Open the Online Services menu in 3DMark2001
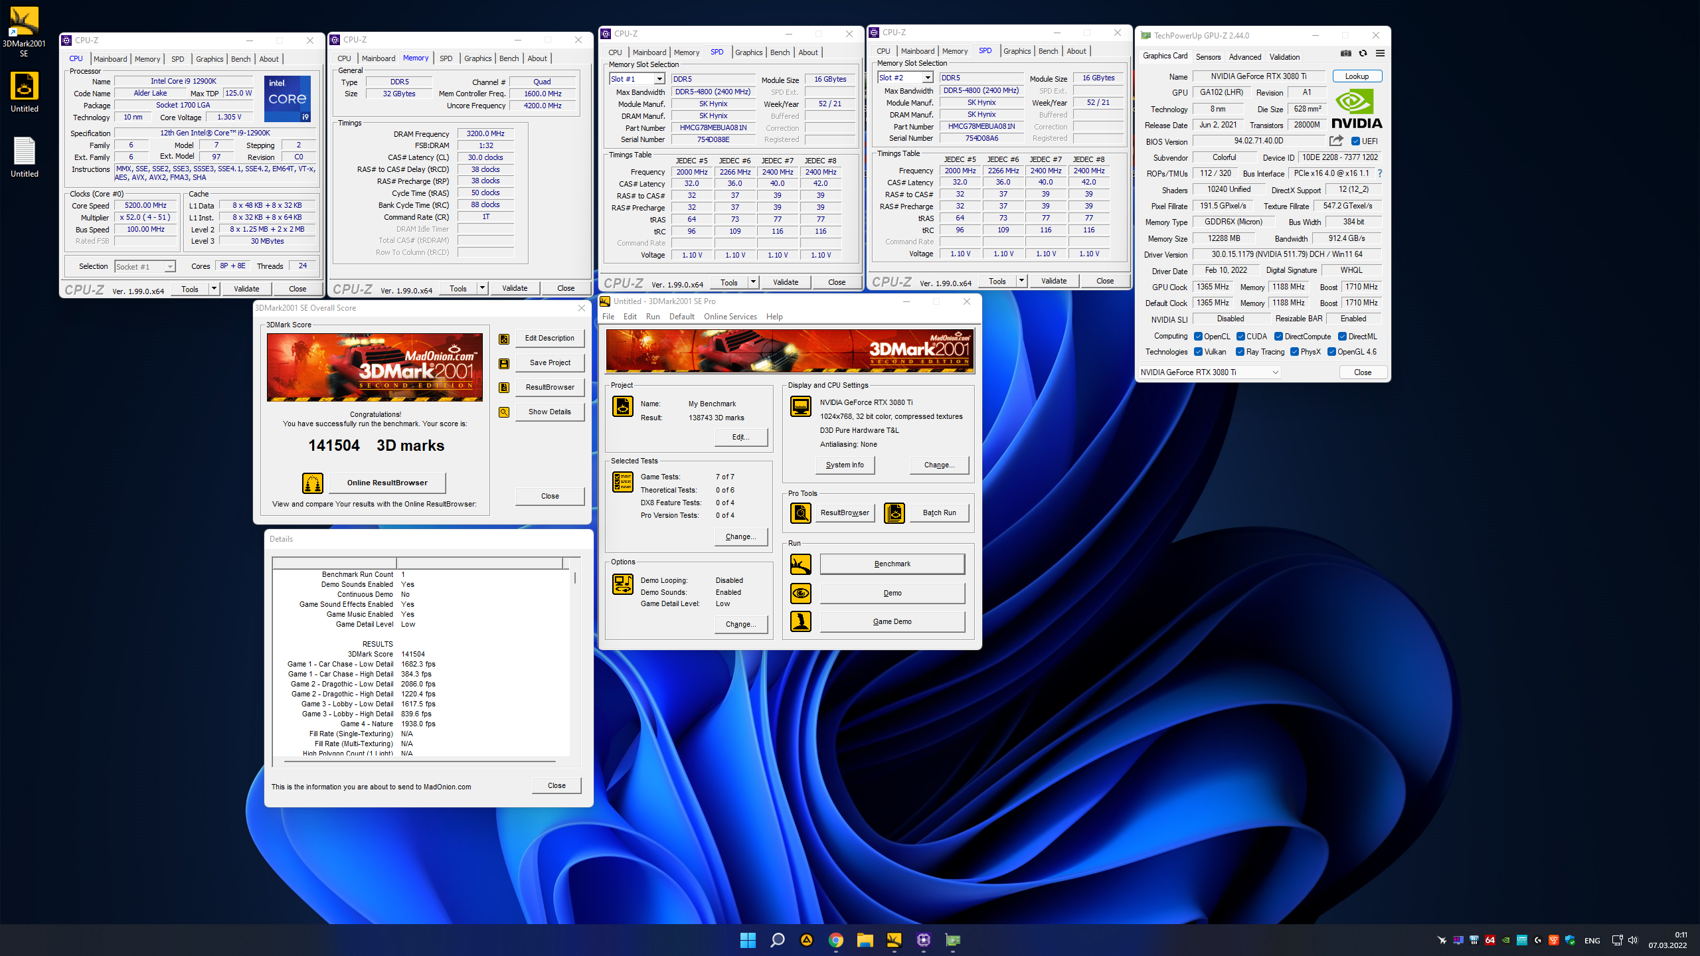This screenshot has height=956, width=1700. coord(730,317)
